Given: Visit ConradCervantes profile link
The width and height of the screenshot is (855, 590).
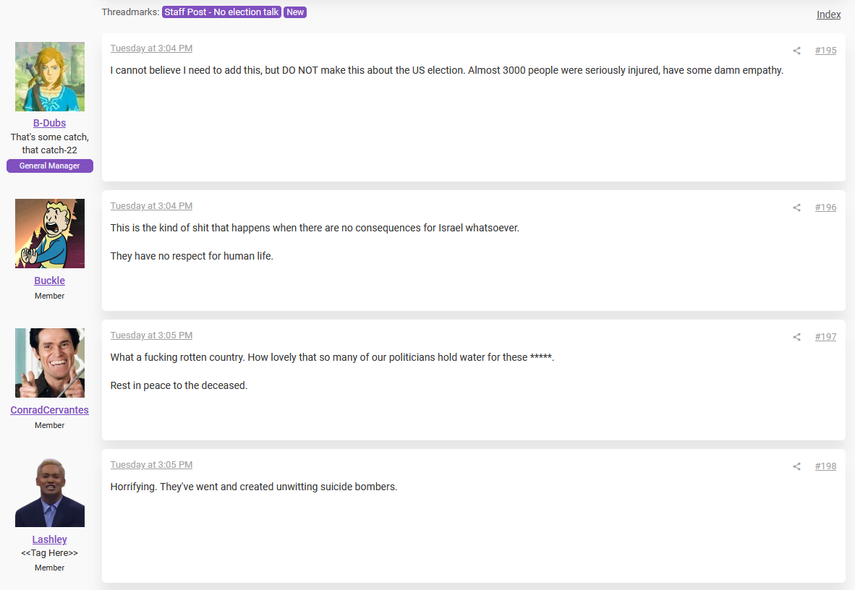Looking at the screenshot, I should [x=50, y=410].
